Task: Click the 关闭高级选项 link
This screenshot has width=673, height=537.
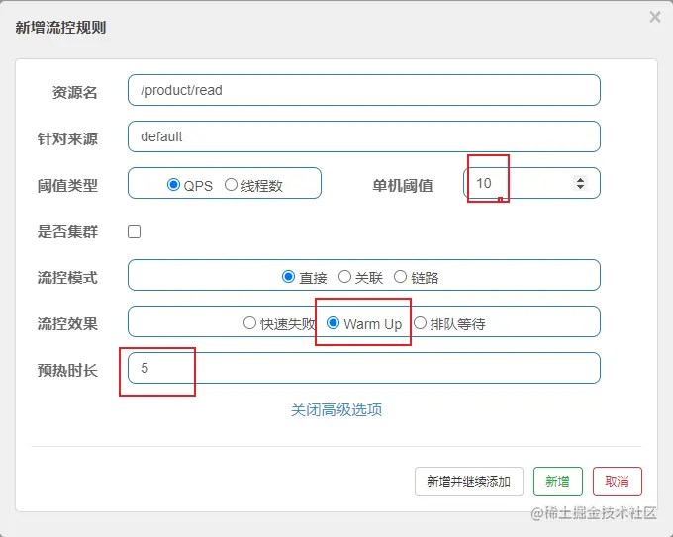Action: tap(336, 410)
